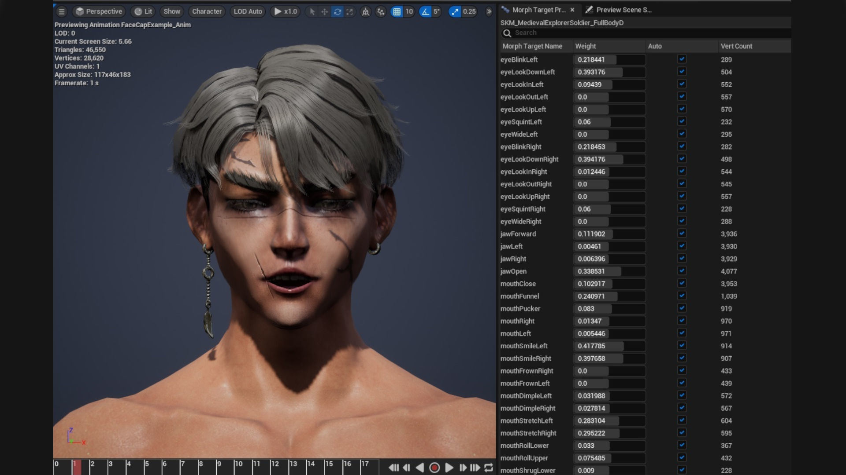Open the Character menu
846x475 pixels.
[x=207, y=11]
